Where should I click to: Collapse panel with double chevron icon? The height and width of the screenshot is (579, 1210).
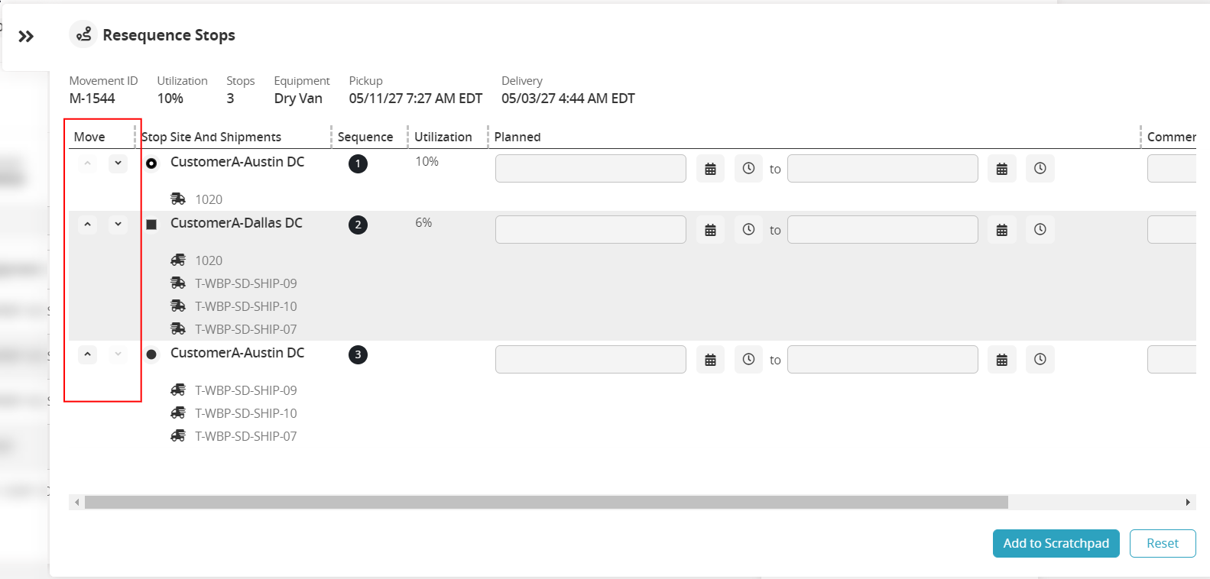pos(26,36)
